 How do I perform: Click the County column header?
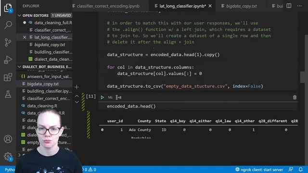144,121
